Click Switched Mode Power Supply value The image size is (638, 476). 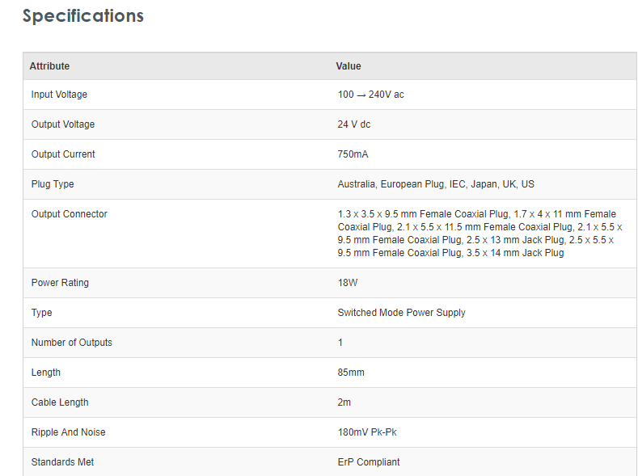coord(401,313)
